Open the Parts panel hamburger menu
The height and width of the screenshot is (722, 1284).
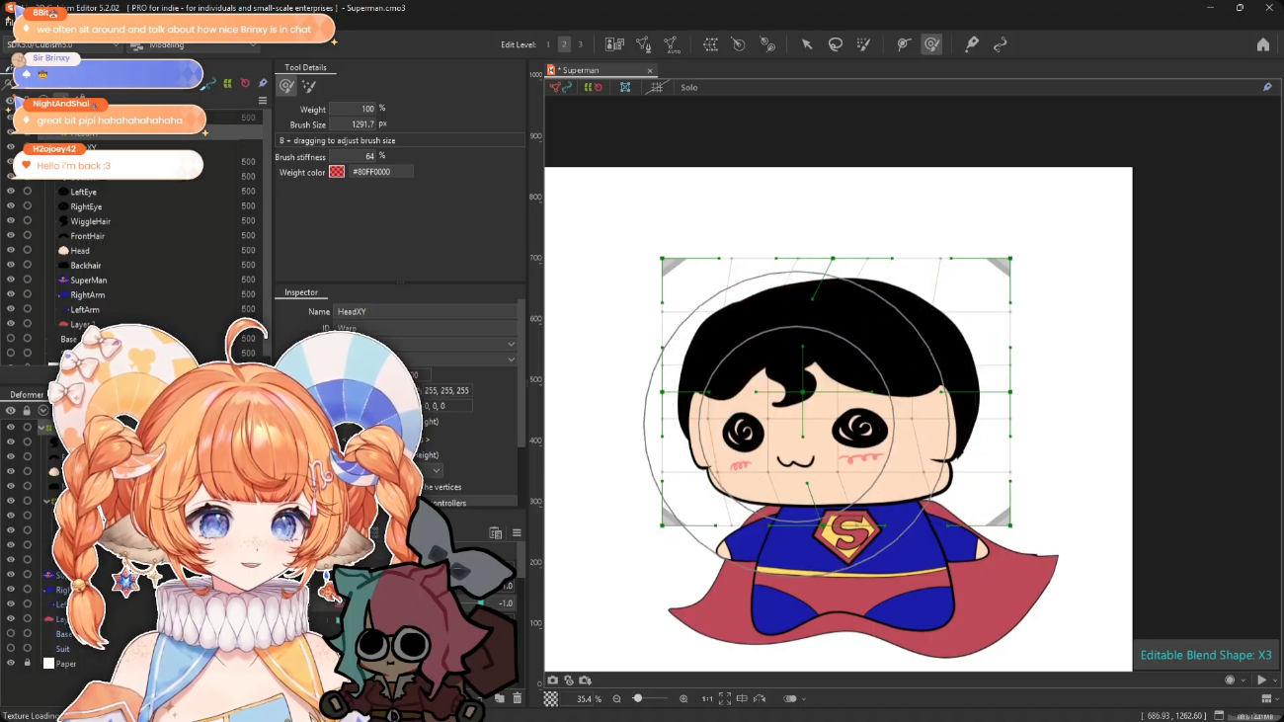(x=263, y=101)
